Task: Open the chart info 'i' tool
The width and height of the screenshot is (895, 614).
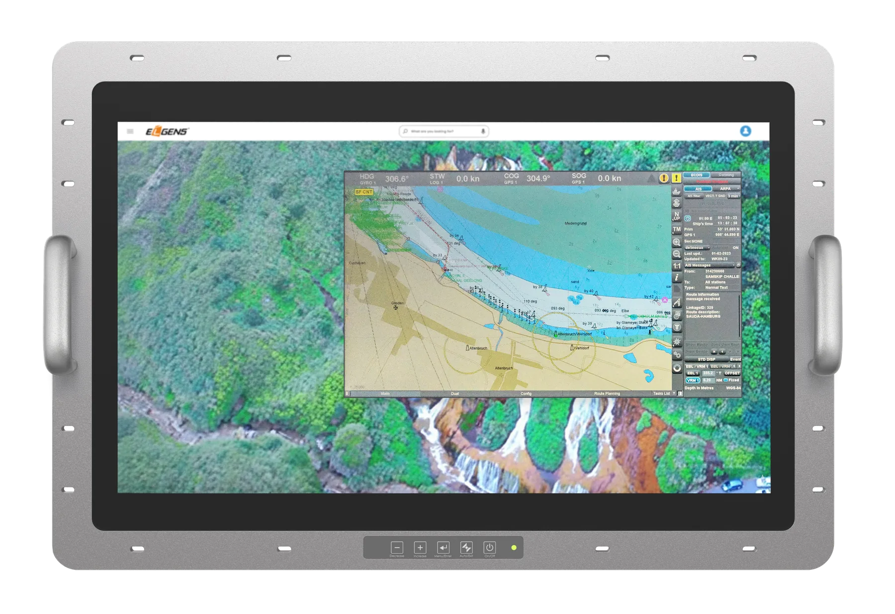Action: tap(677, 278)
